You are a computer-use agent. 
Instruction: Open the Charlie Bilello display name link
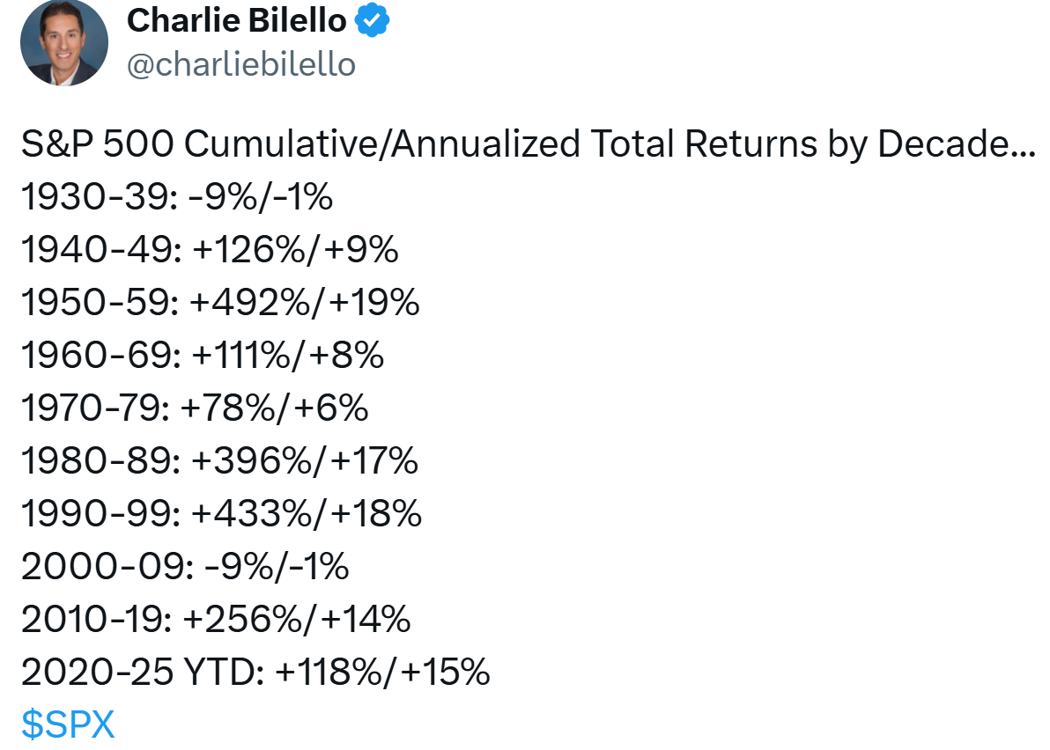click(238, 22)
